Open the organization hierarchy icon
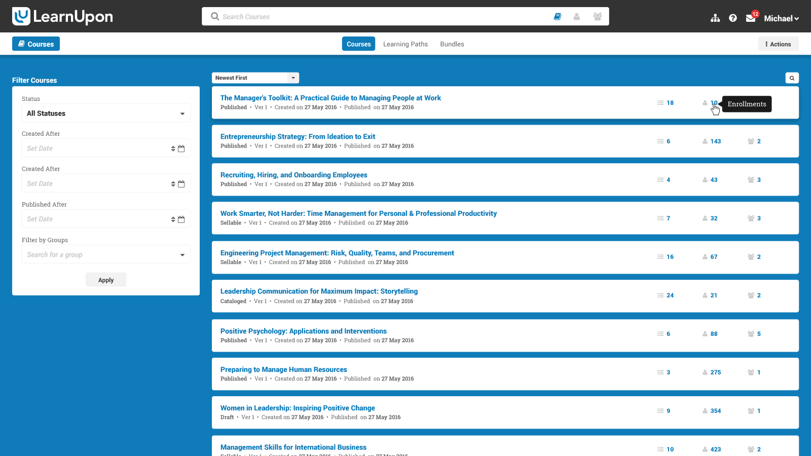This screenshot has width=811, height=456. coord(715,17)
